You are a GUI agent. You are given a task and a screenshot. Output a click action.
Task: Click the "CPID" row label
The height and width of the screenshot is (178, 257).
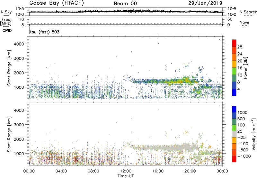(7, 31)
